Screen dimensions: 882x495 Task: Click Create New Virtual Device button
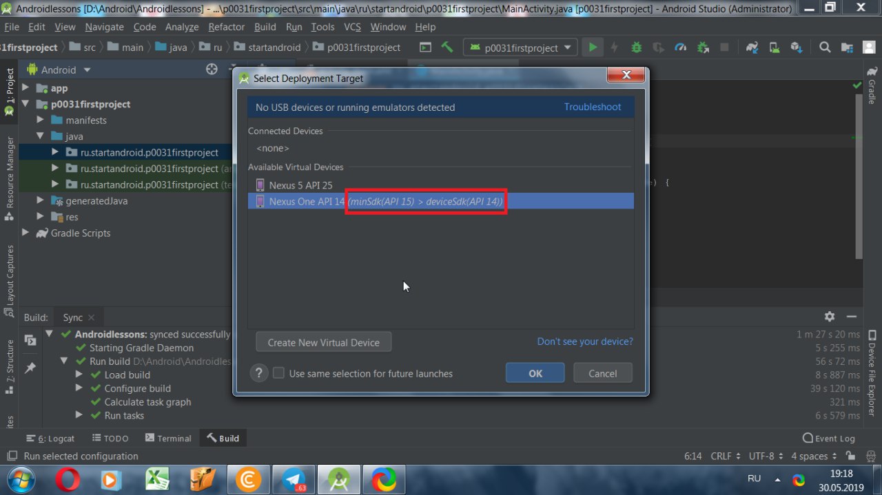324,342
